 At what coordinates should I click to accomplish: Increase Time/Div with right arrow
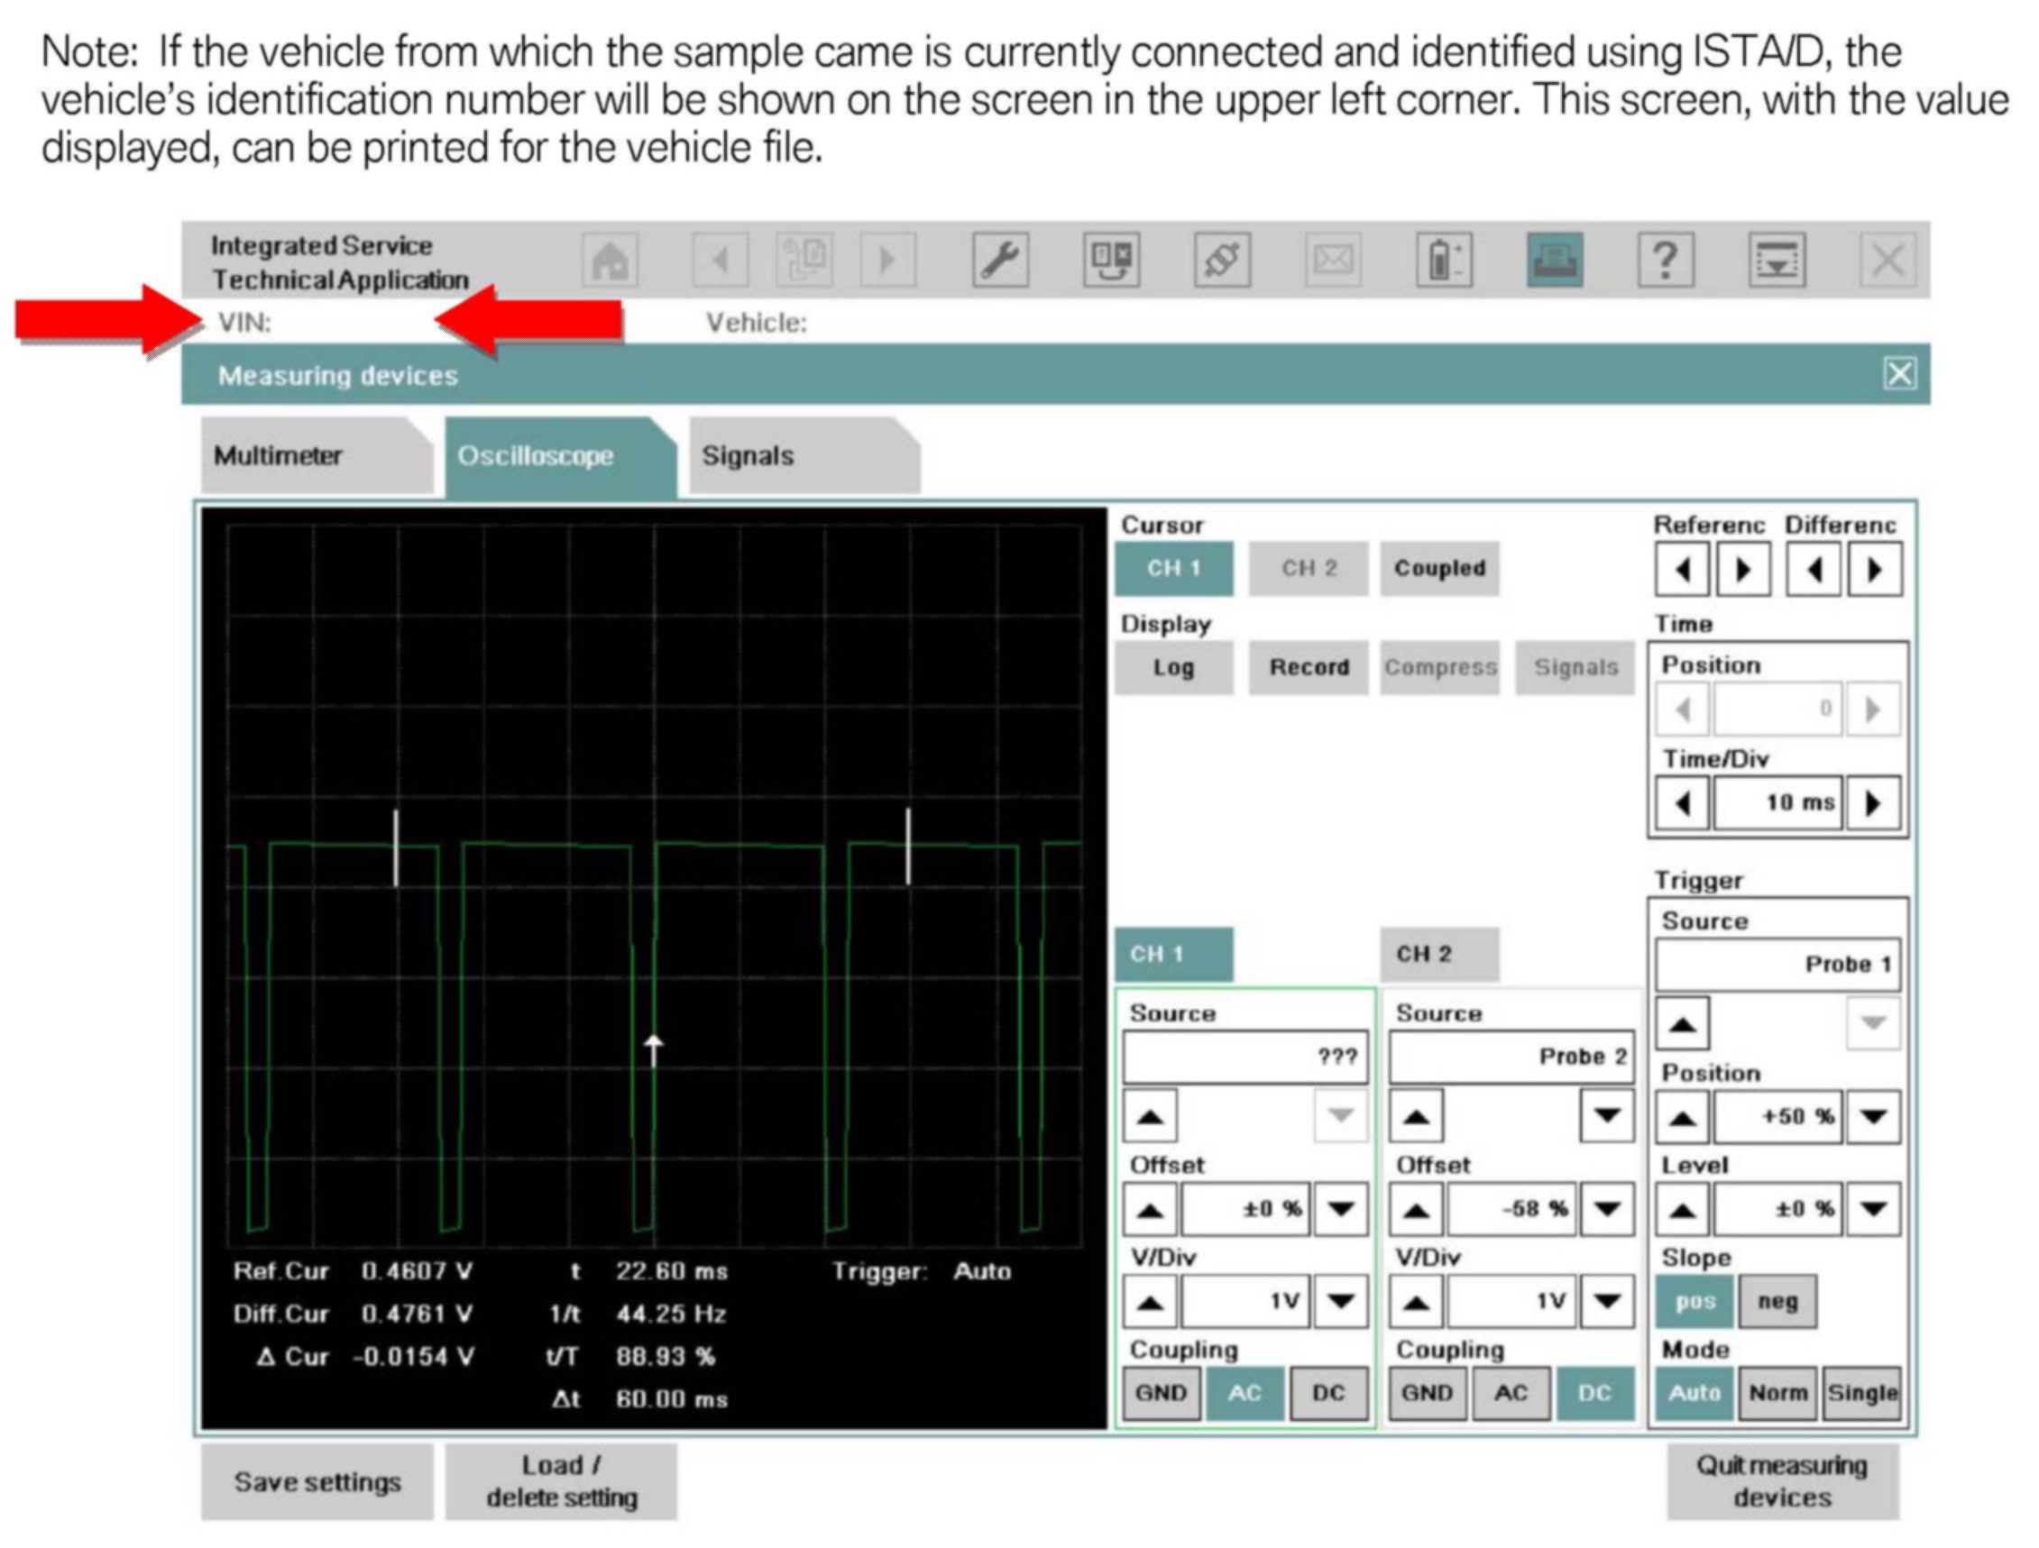[1873, 802]
